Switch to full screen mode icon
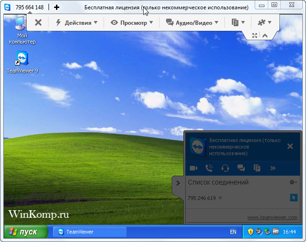 tap(255, 36)
